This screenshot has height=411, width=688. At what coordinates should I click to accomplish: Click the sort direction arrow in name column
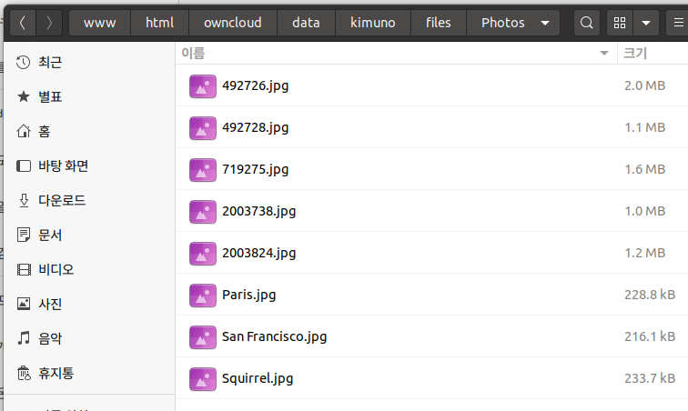click(604, 54)
